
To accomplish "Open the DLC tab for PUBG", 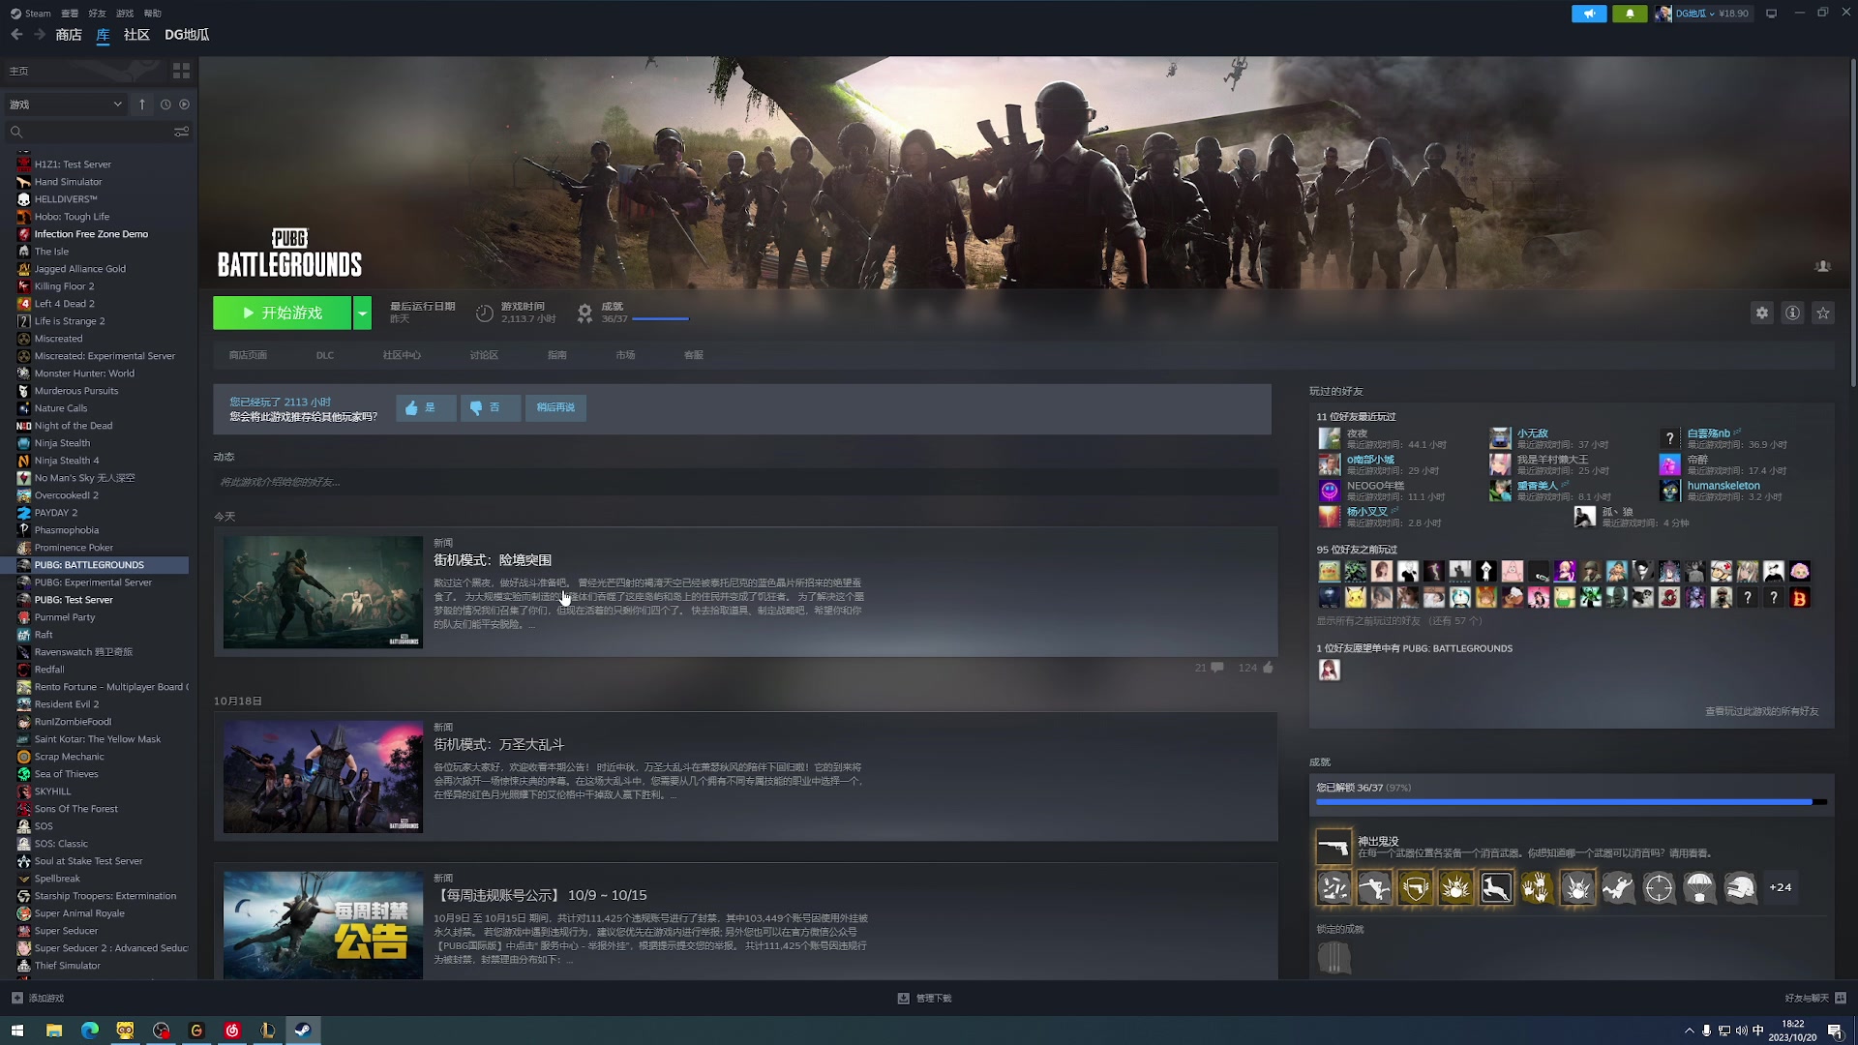I will point(325,355).
